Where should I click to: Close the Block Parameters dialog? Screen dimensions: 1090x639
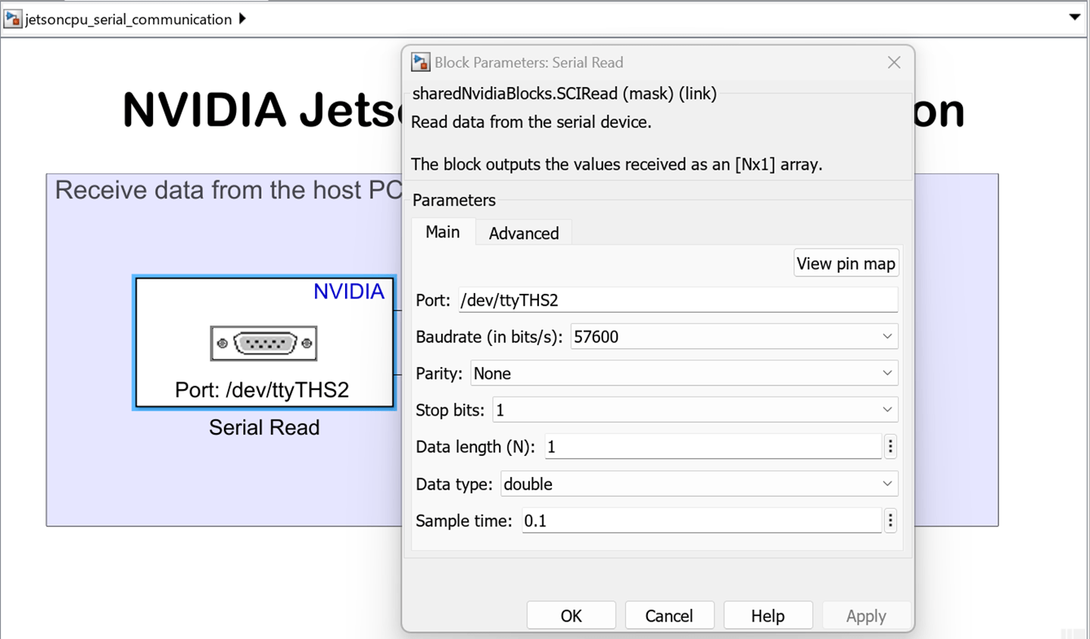click(x=894, y=62)
